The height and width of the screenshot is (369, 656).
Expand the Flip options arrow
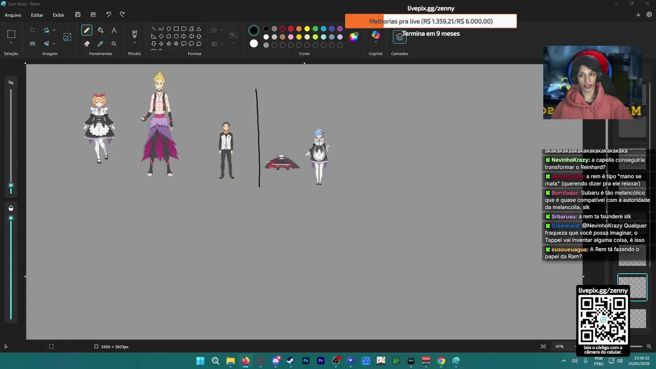[x=54, y=44]
